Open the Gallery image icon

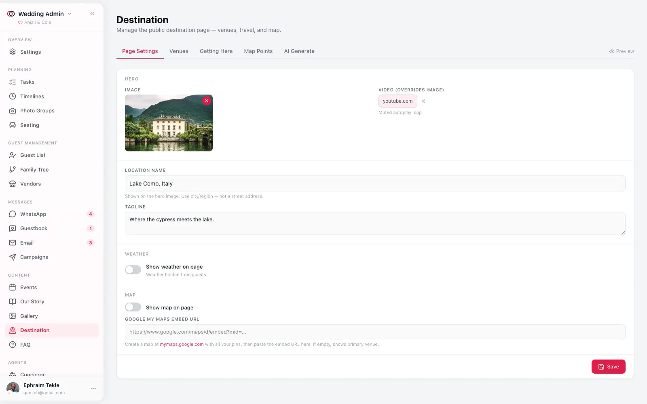[13, 316]
